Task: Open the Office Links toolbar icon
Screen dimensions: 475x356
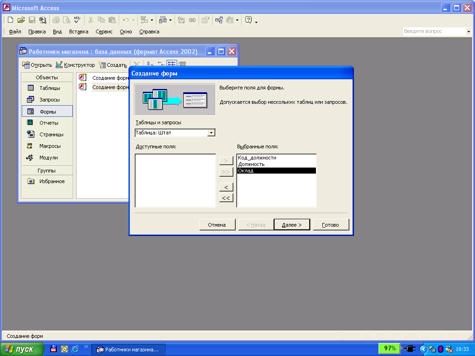Action: (x=144, y=20)
